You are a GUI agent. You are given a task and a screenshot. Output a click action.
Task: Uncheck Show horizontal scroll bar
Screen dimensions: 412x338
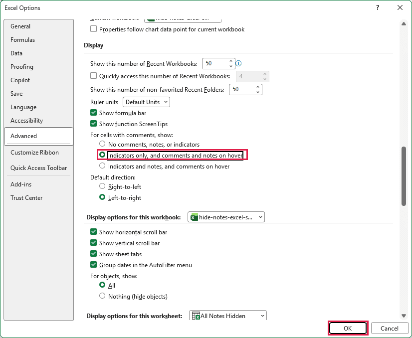94,232
